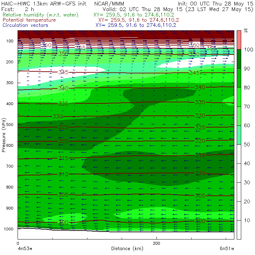255x255 pixels.
Task: Click the '90' colorbar value label
Action: pos(247,69)
